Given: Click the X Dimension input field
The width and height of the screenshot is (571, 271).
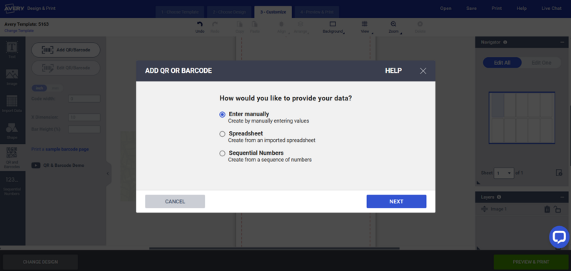Looking at the screenshot, I should (x=84, y=117).
